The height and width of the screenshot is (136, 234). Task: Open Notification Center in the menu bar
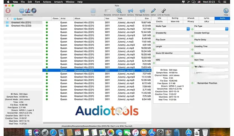point(224,2)
